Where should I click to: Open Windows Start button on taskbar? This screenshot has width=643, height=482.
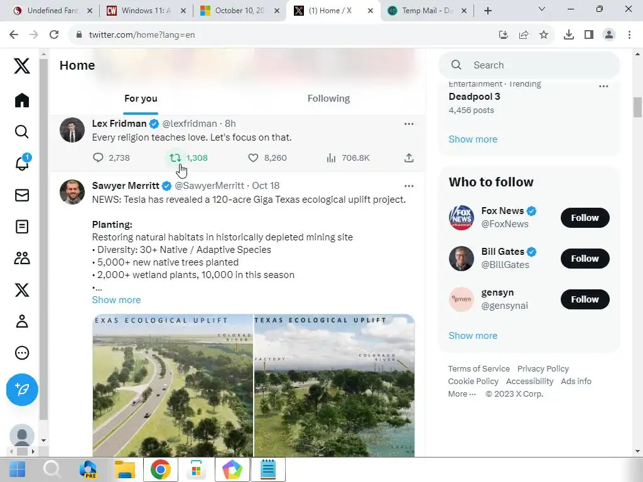click(17, 469)
